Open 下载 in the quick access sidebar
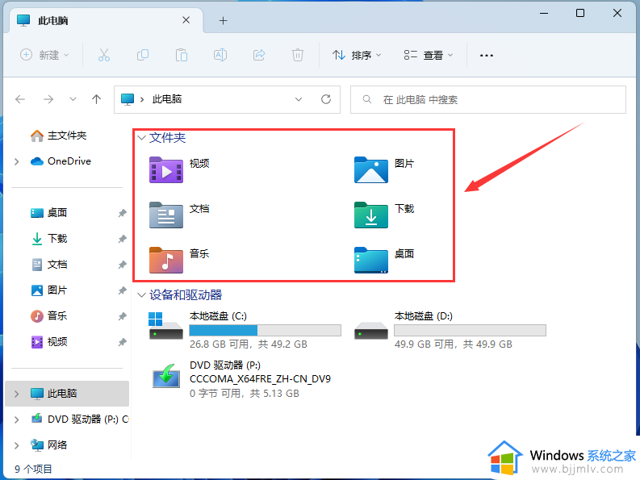Screen dimensions: 640x480 49,238
